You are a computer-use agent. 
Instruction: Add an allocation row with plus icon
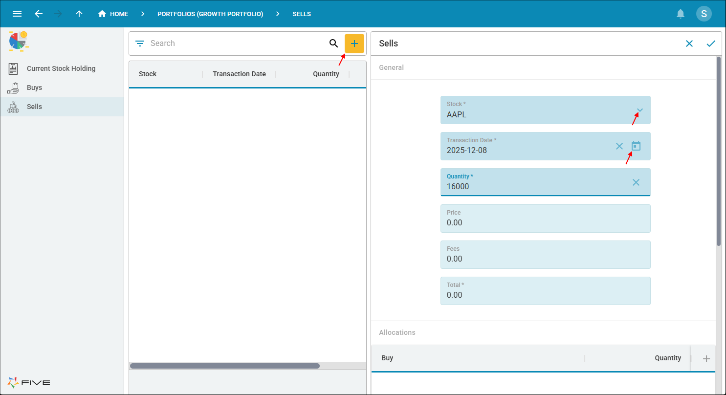tap(705, 359)
